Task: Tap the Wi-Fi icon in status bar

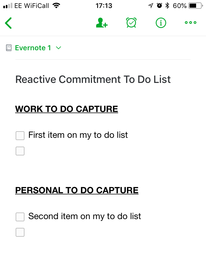Action: (56, 6)
